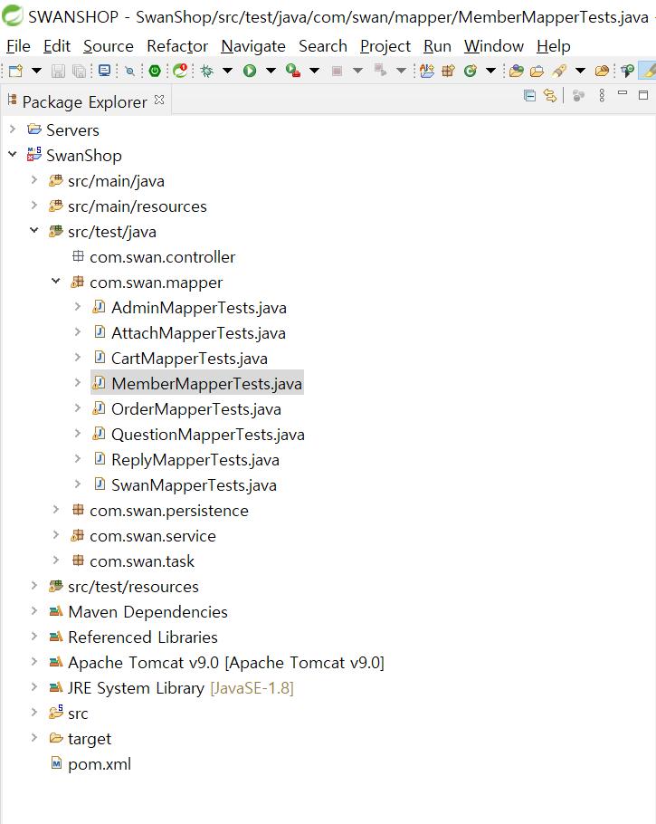Image resolution: width=656 pixels, height=824 pixels.
Task: Open the Package Explorer View Menu dots
Action: [x=602, y=95]
